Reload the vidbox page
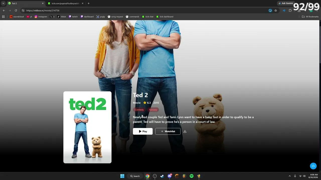The image size is (321, 180). 16,10
